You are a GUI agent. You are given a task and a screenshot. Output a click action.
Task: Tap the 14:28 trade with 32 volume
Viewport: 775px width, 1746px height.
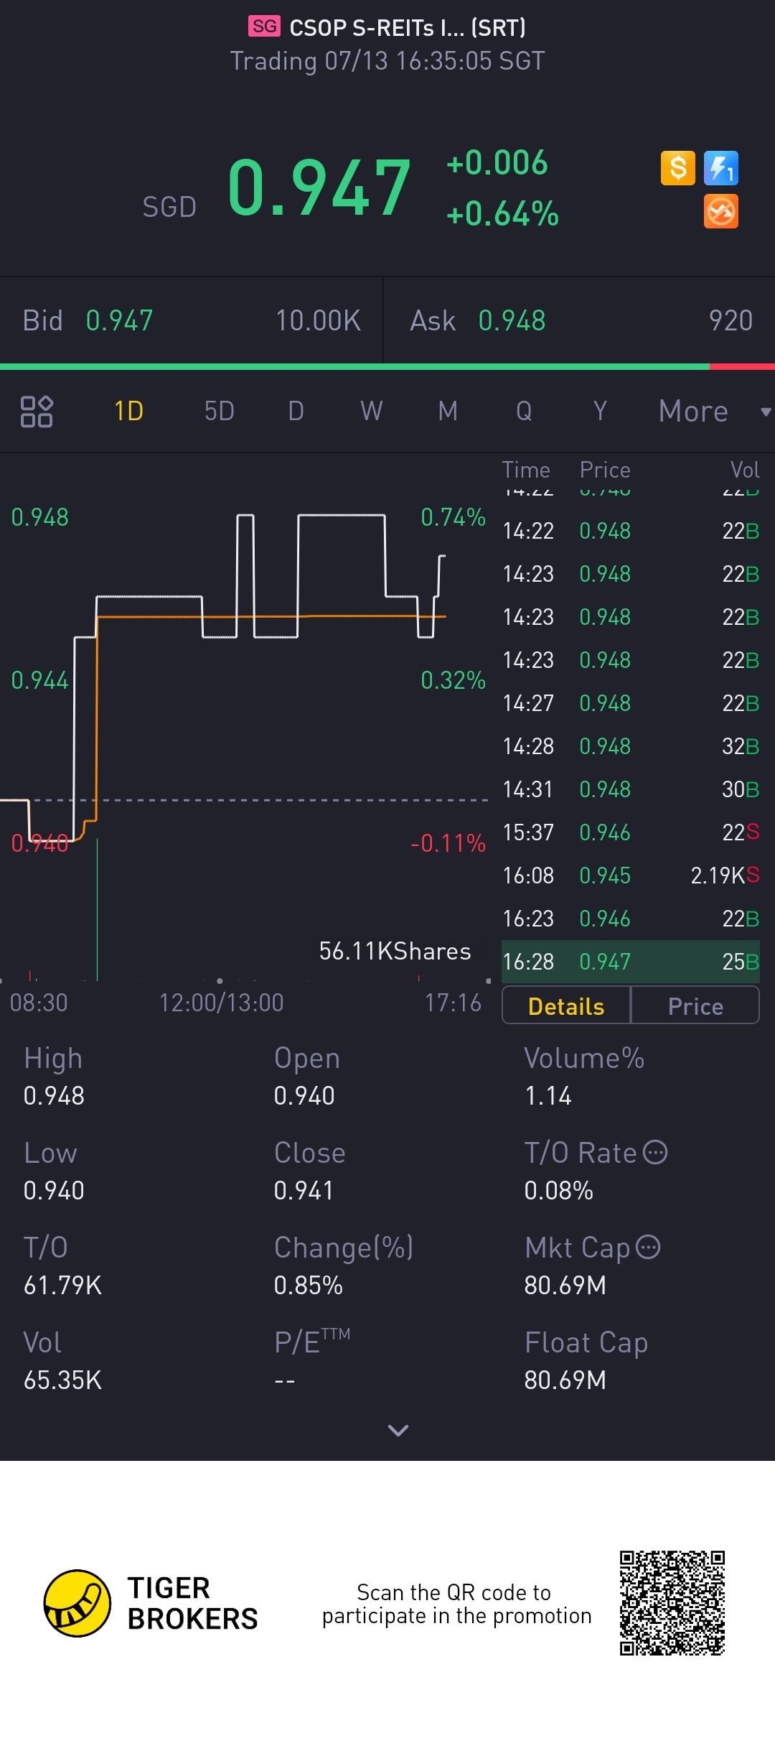click(631, 746)
